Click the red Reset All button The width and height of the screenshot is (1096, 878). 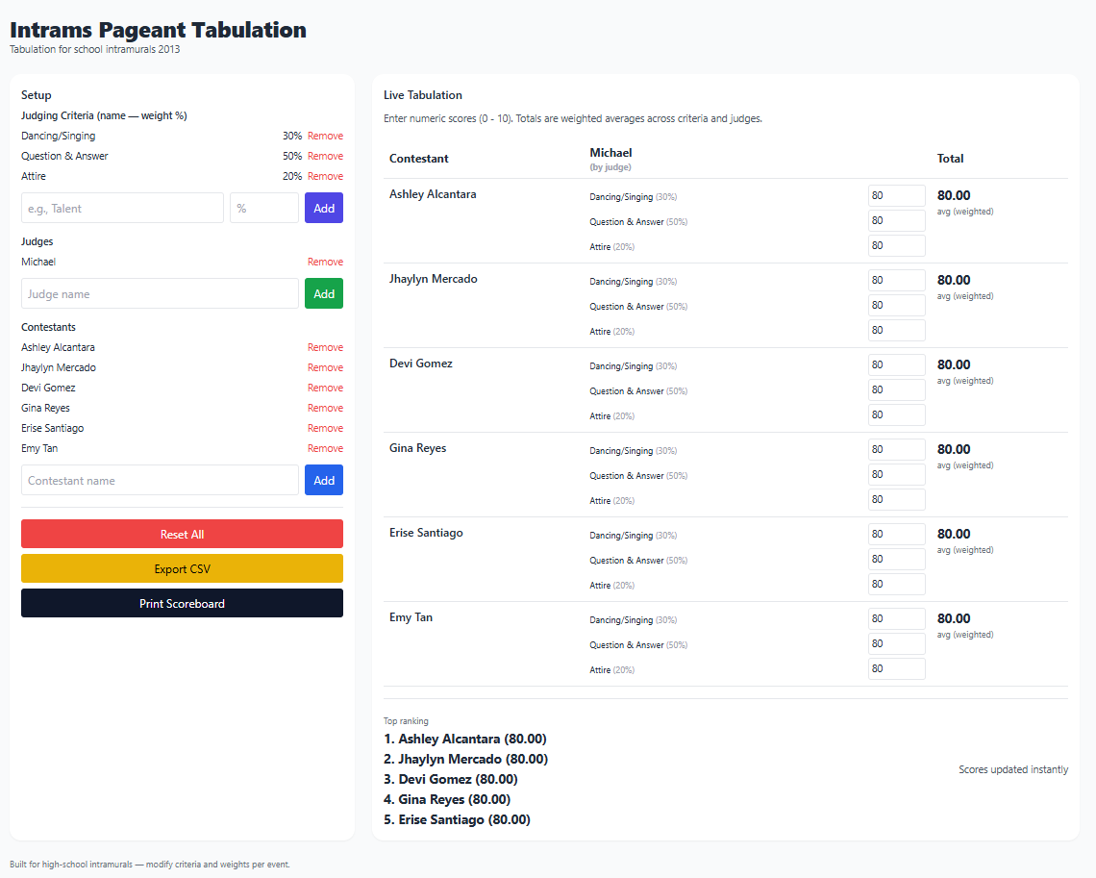182,534
